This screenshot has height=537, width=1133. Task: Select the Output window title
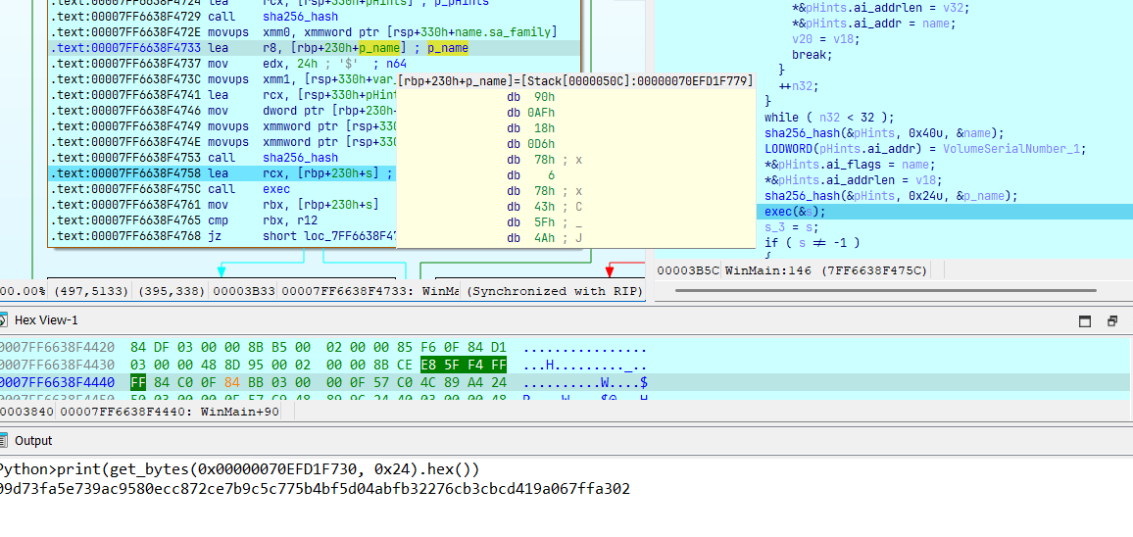(33, 441)
